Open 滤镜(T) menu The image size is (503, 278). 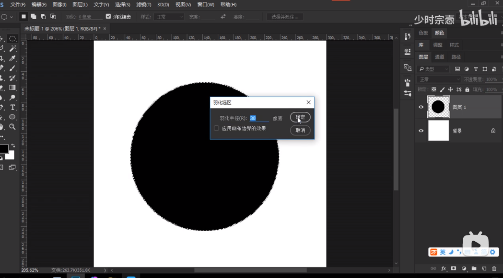[144, 4]
